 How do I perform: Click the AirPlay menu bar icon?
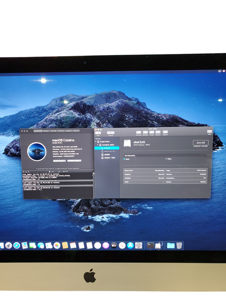pos(220,71)
